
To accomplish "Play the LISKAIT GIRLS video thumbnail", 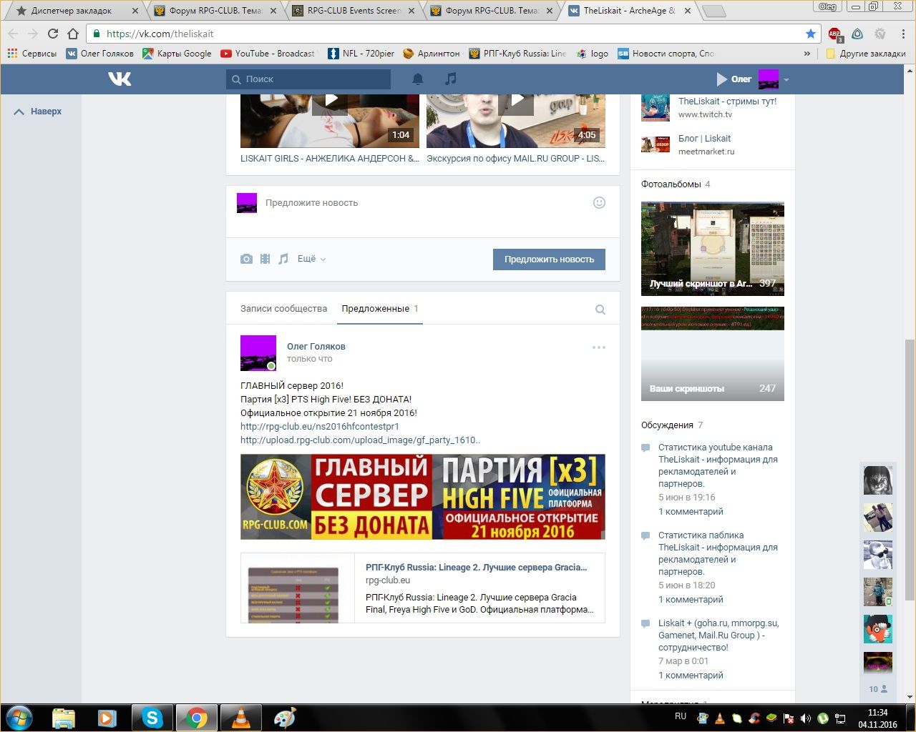I will point(330,121).
